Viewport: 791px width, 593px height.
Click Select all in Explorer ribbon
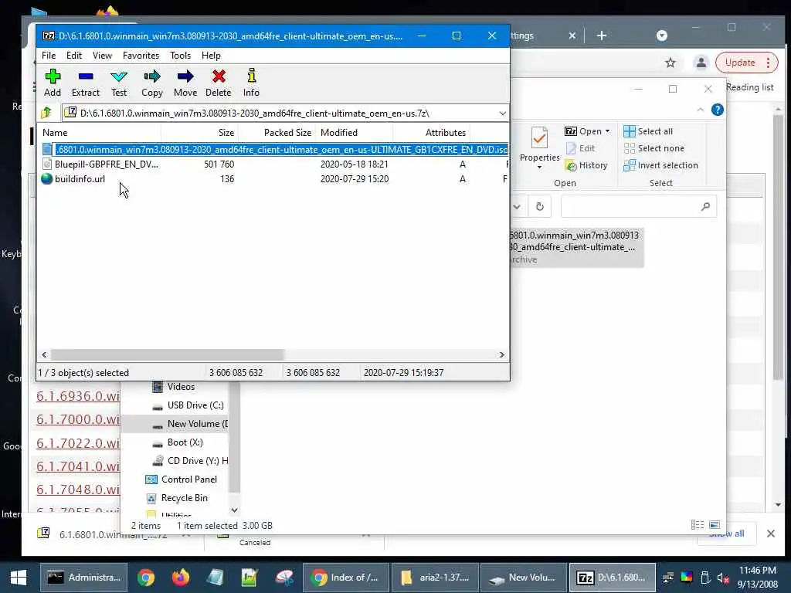(648, 131)
